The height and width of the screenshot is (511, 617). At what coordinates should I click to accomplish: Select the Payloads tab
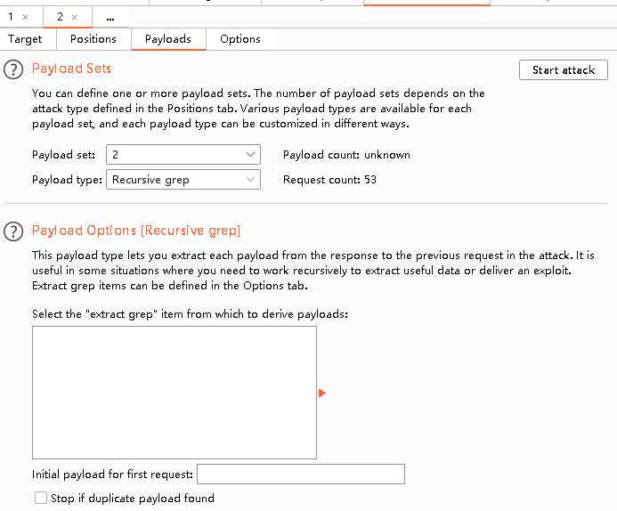tap(168, 39)
